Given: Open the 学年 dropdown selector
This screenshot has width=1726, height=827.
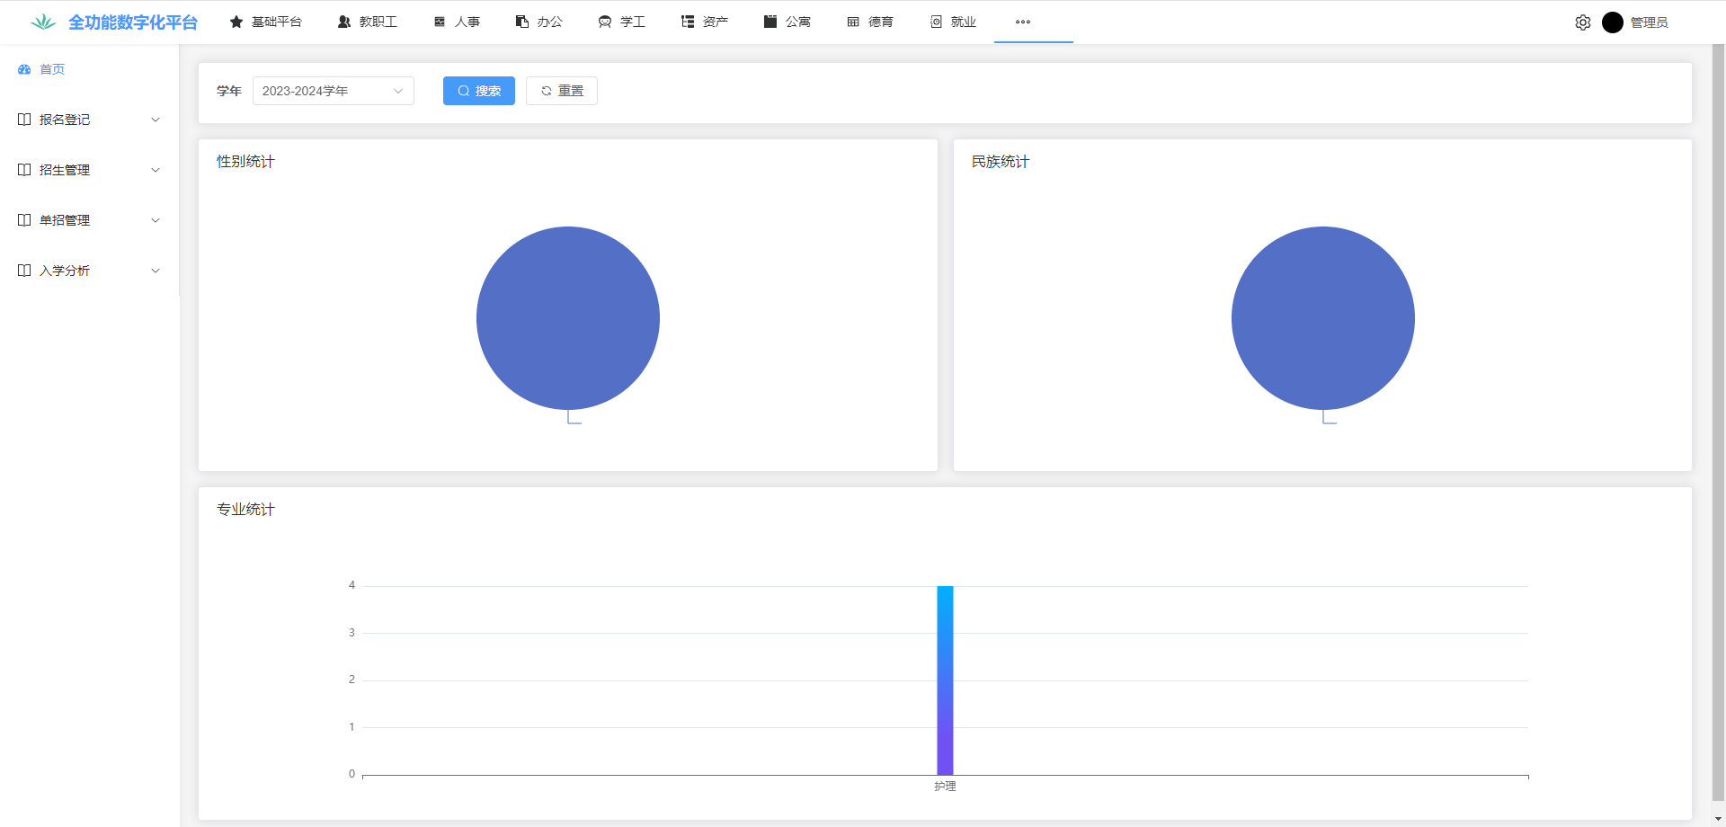Looking at the screenshot, I should click(x=333, y=91).
